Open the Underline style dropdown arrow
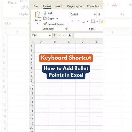 click(x=87, y=21)
